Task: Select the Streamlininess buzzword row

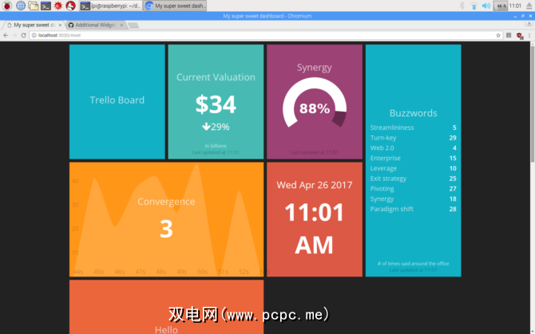Action: (x=413, y=128)
